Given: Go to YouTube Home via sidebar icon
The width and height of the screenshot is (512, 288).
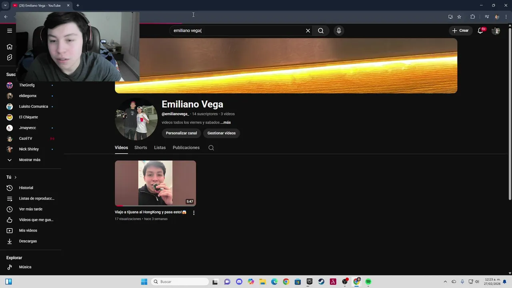Looking at the screenshot, I should click(x=10, y=47).
